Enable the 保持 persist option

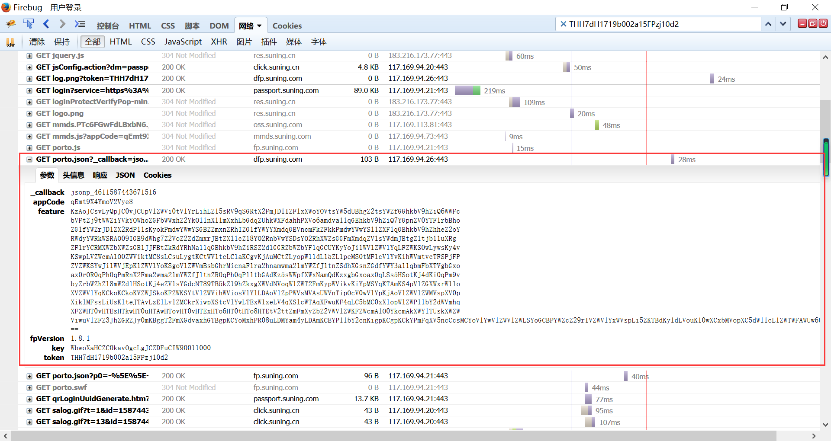(x=62, y=42)
